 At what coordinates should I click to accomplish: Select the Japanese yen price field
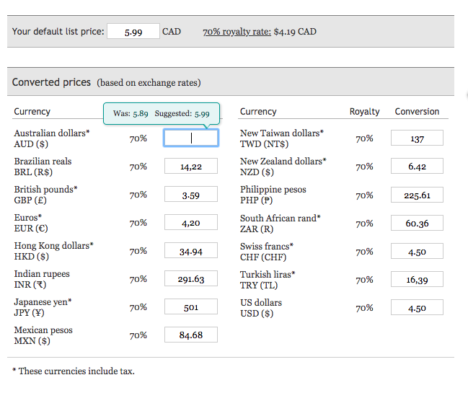[190, 307]
